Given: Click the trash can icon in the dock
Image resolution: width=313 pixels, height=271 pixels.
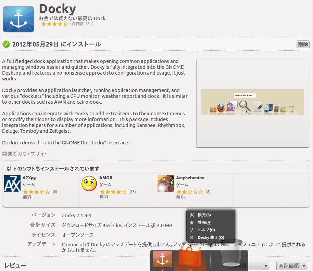Looking at the screenshot, I should click(x=231, y=253).
